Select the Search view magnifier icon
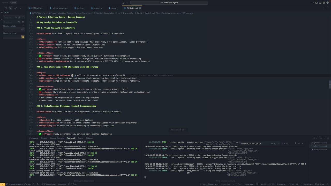Image resolution: width=331 pixels, height=186 pixels. (10, 8)
